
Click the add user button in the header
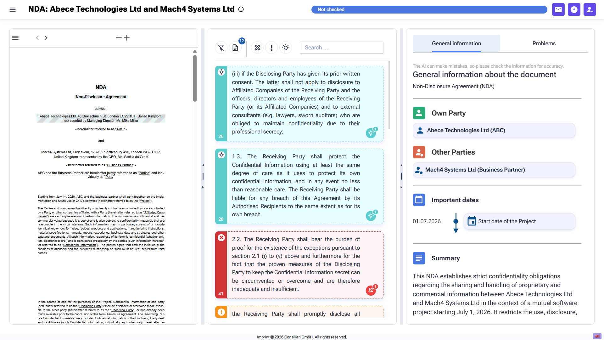pos(590,9)
